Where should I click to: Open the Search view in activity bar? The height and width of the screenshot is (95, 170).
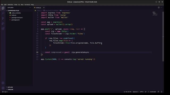tap(3, 13)
